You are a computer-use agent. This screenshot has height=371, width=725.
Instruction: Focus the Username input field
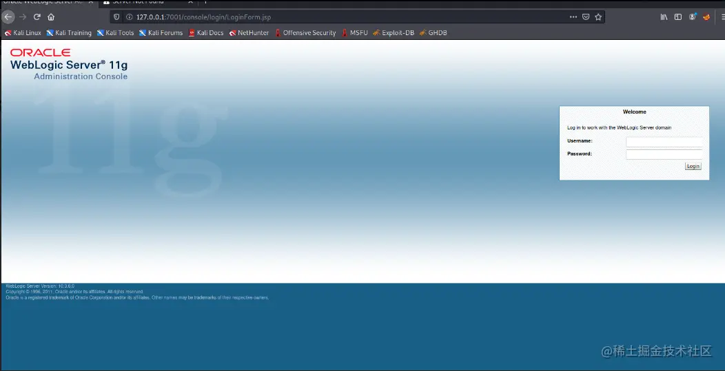tap(664, 142)
